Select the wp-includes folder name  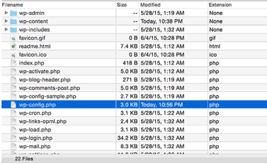coord(34,30)
